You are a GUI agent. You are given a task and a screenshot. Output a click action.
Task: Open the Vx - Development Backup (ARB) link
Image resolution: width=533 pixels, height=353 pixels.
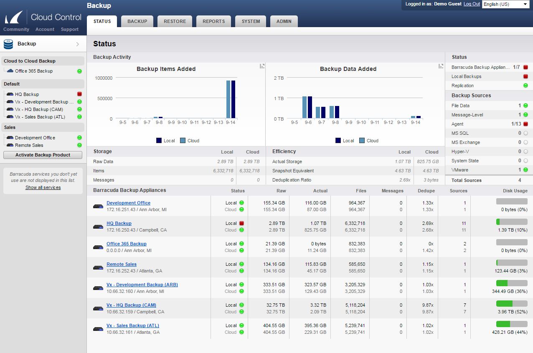[x=142, y=285]
